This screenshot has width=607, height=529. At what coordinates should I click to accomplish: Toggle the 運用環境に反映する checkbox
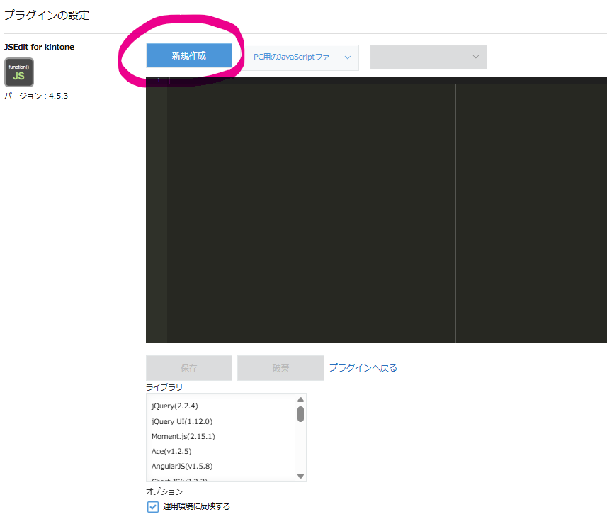(153, 507)
